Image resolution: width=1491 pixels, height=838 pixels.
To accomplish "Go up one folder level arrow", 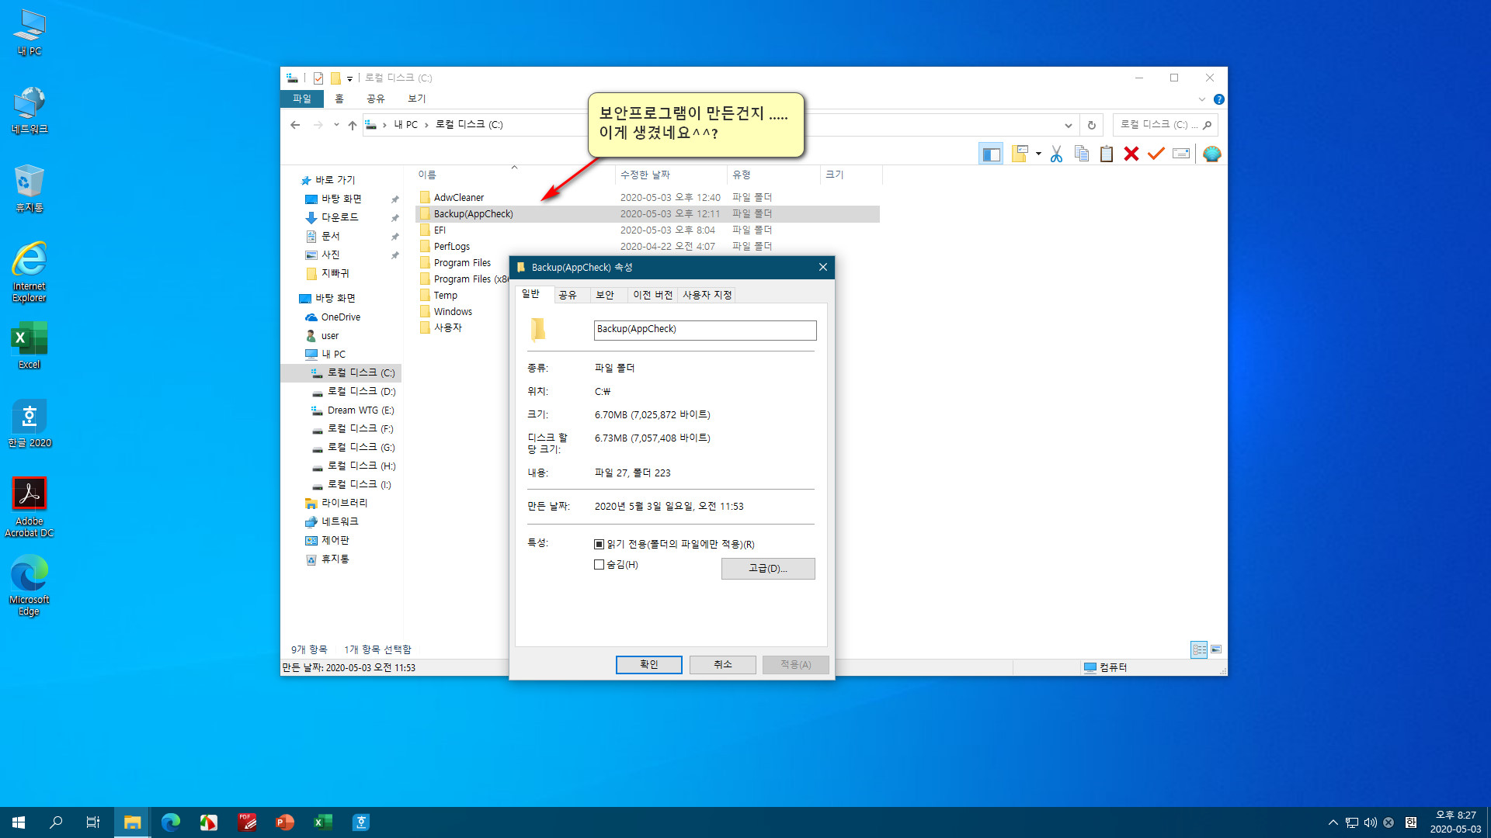I will pyautogui.click(x=353, y=125).
